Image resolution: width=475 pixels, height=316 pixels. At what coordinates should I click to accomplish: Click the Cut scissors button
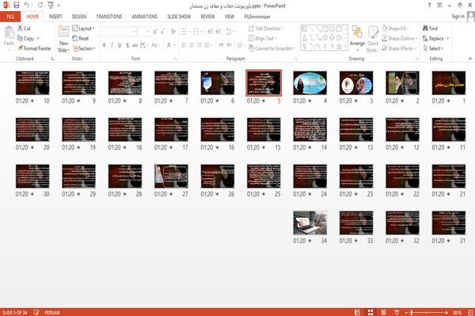pos(24,29)
